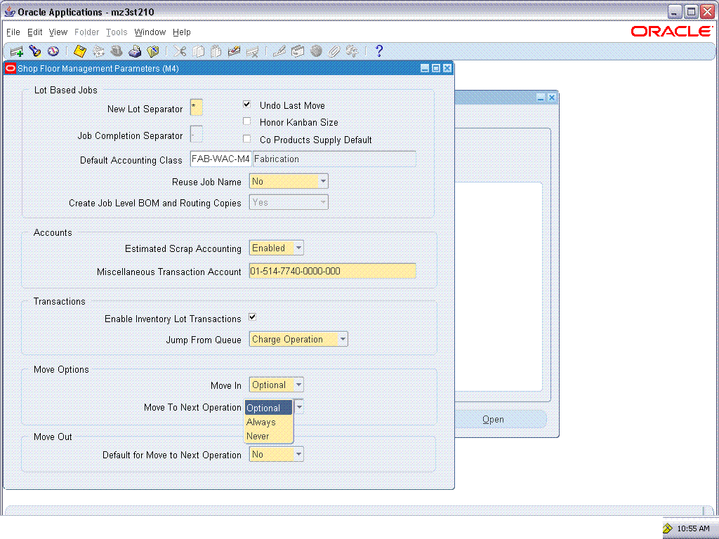719x539 pixels.
Task: Click the ORACLE logo
Action: [x=672, y=31]
